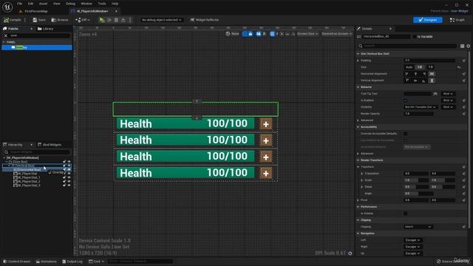
Task: Switch to Graph mode
Action: point(457,20)
